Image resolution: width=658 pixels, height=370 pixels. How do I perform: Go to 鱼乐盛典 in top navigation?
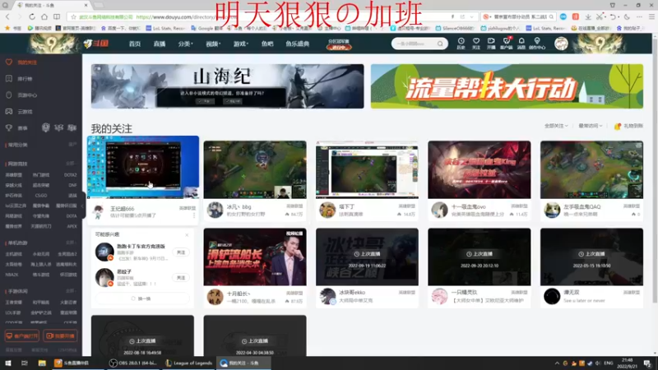tap(298, 44)
